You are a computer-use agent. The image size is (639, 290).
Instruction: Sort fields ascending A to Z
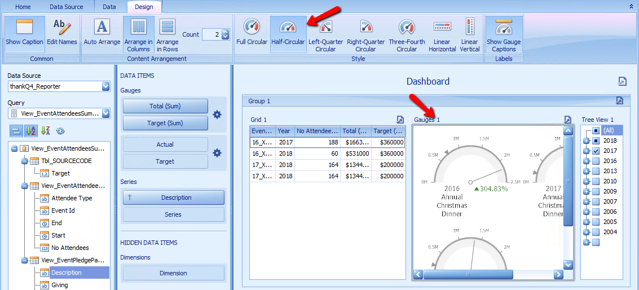coord(30,130)
